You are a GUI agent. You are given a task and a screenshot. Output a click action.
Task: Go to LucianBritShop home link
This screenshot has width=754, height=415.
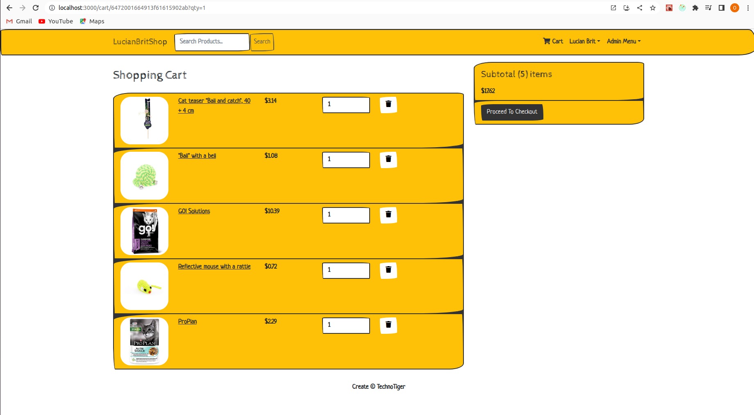(x=140, y=42)
